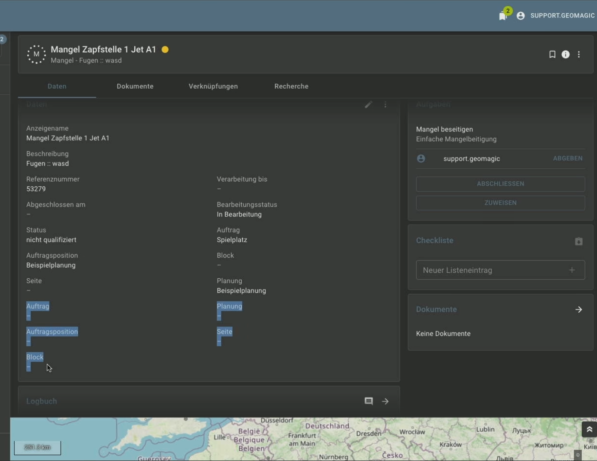Viewport: 597px width, 461px height.
Task: Expand the map with the double chevron
Action: tap(589, 430)
